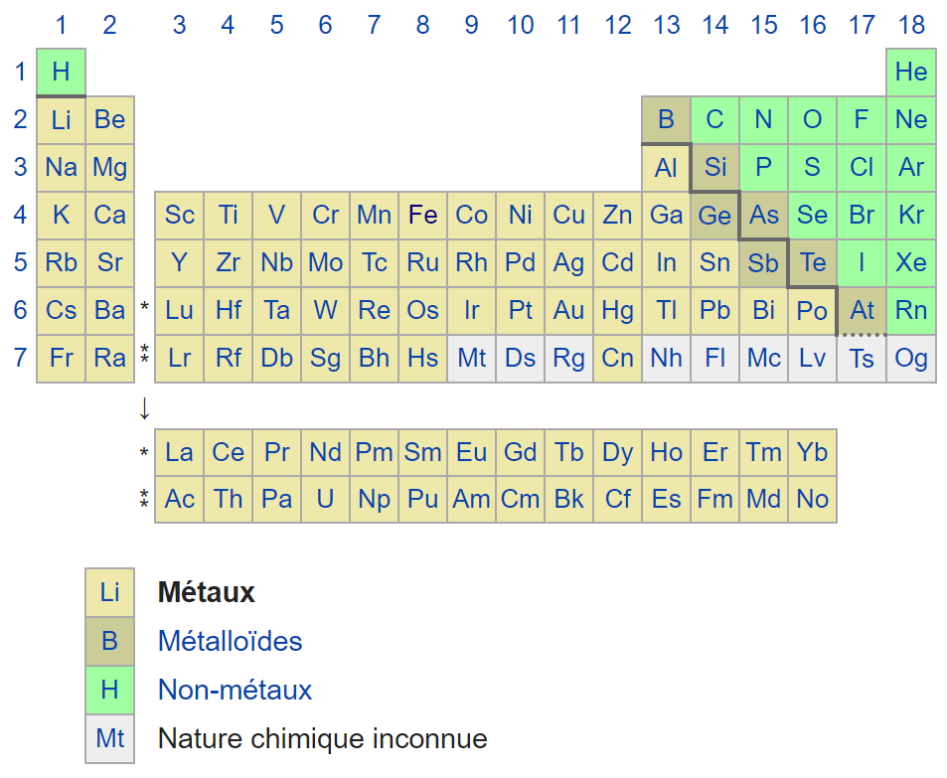Click the grey Mt legend swatch
Image resolution: width=947 pixels, height=778 pixels.
[x=109, y=738]
